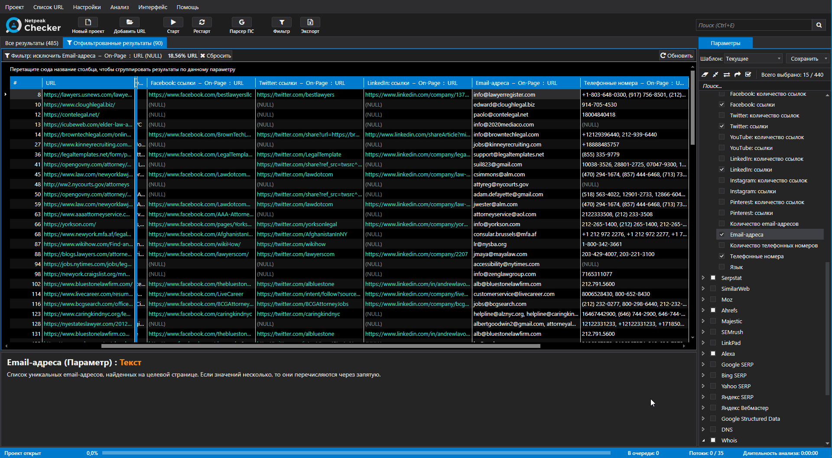The height and width of the screenshot is (458, 832).
Task: Enable the Instagram: ссылки checkbox
Action: [721, 191]
